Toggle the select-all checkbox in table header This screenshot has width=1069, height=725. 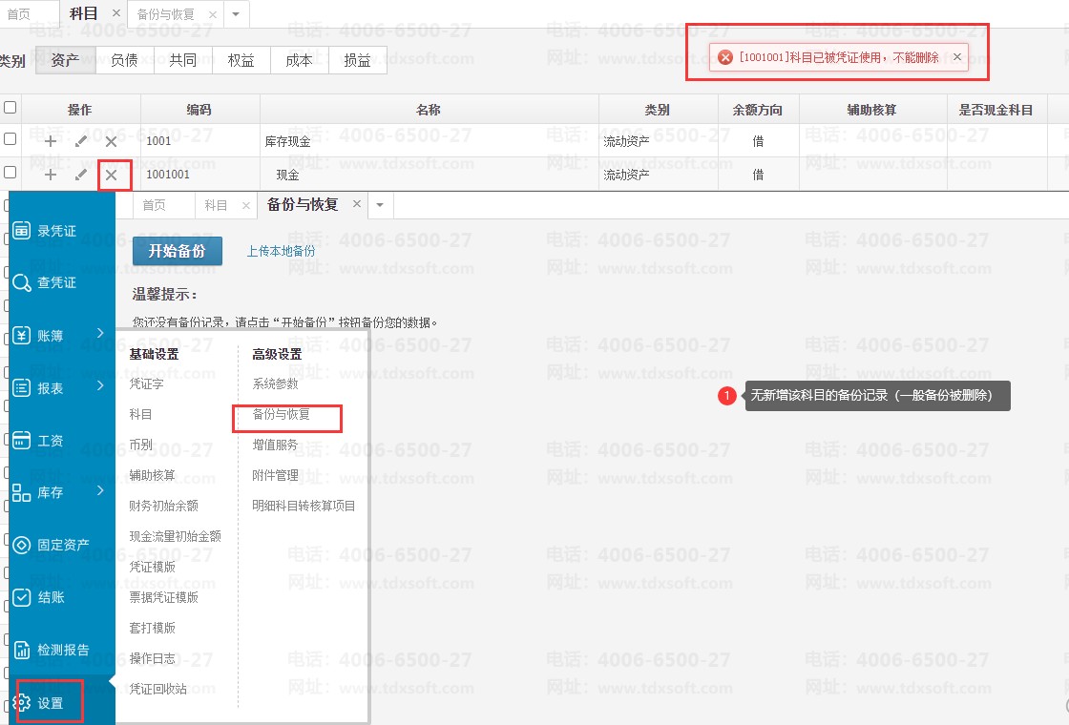point(10,108)
